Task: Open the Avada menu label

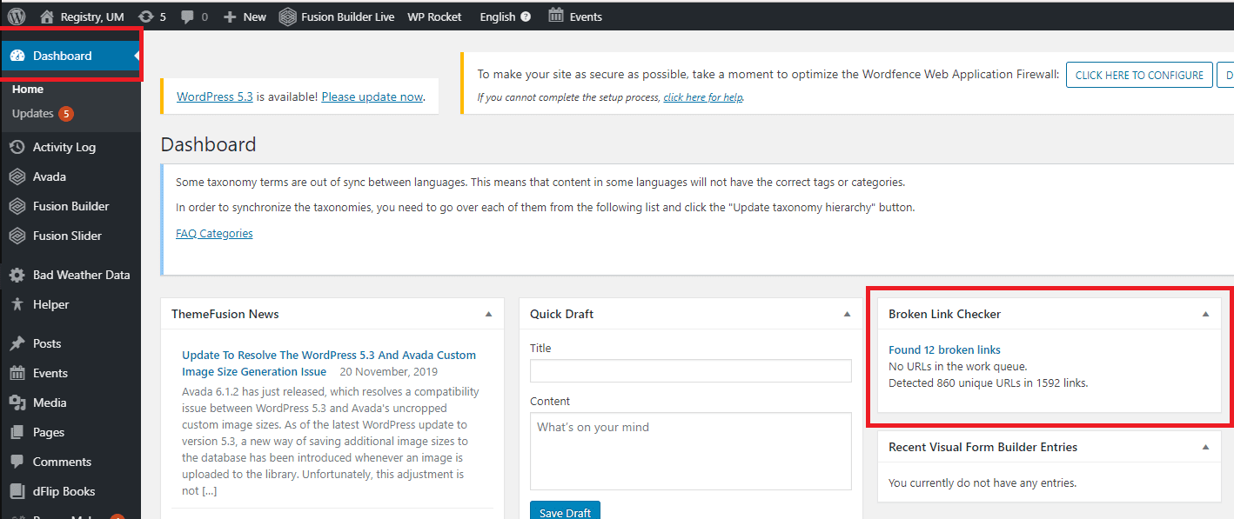Action: [50, 176]
